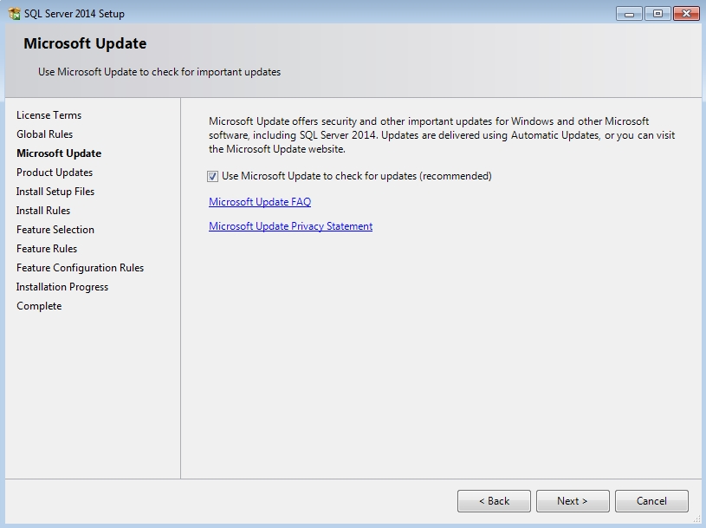The width and height of the screenshot is (706, 528).
Task: Select Product Updates step in sidebar
Action: pos(55,173)
